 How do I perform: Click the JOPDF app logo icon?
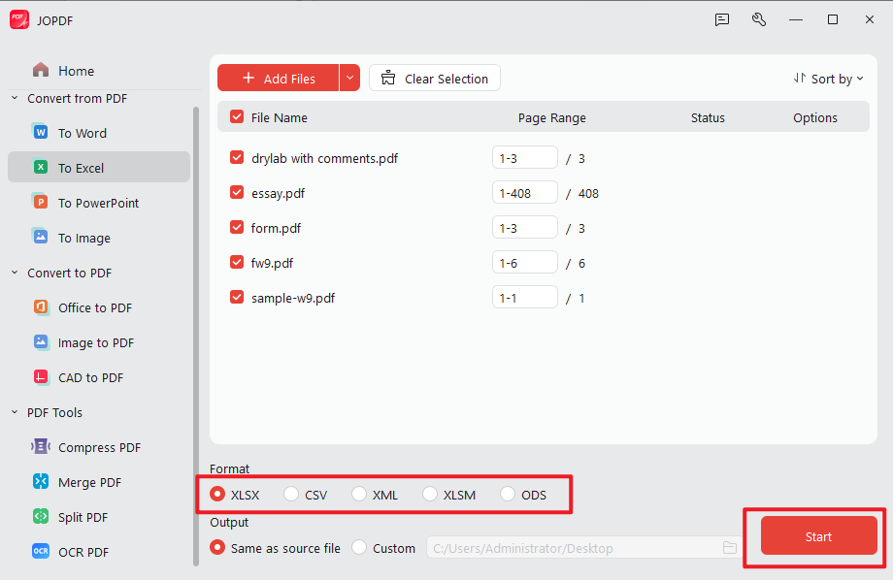point(19,20)
